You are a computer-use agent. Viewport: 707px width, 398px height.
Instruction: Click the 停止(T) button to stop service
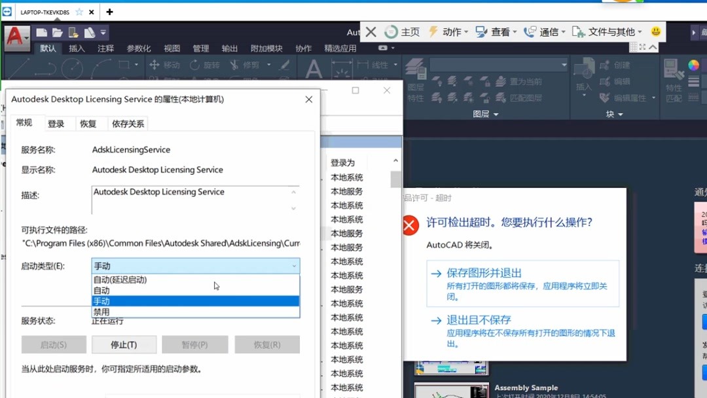click(124, 344)
